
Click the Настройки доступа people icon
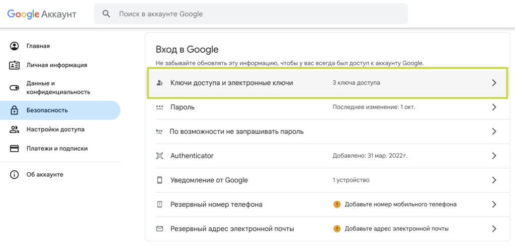(14, 129)
